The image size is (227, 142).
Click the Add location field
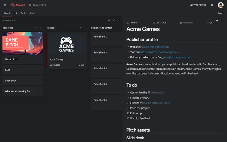click(186, 23)
